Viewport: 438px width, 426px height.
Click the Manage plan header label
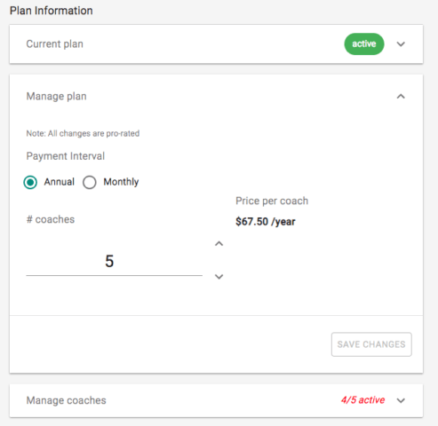click(56, 97)
